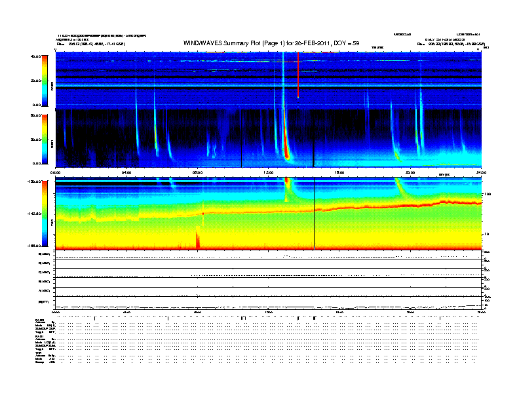519x401 pixels.
Task: Click the -130.00 tick on TNR colorbar
Action: [x=34, y=181]
